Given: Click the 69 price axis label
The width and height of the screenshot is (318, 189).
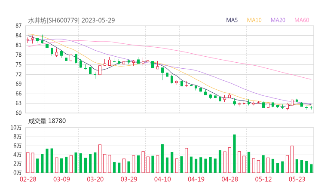Looking at the screenshot, I should [x=18, y=84].
